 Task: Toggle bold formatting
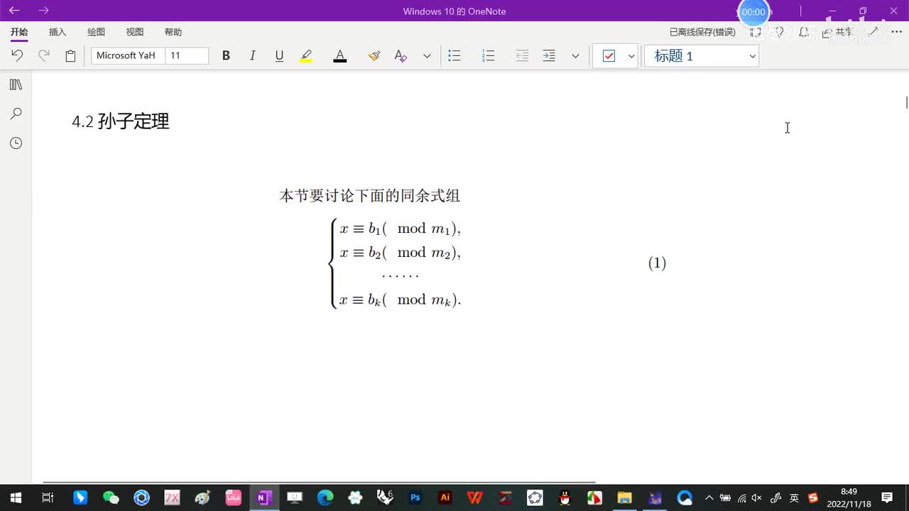(x=226, y=55)
